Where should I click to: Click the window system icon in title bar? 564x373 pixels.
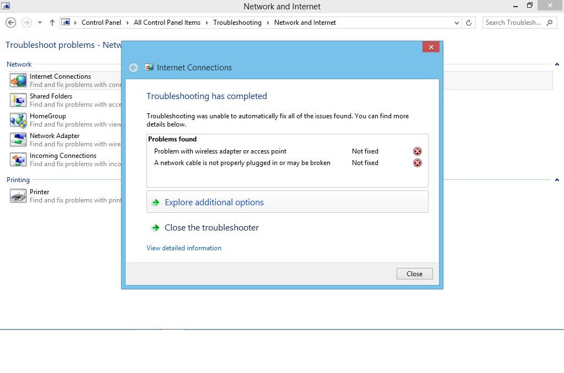(6, 6)
